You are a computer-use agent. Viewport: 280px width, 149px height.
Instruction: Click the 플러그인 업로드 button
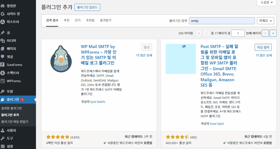(87, 7)
